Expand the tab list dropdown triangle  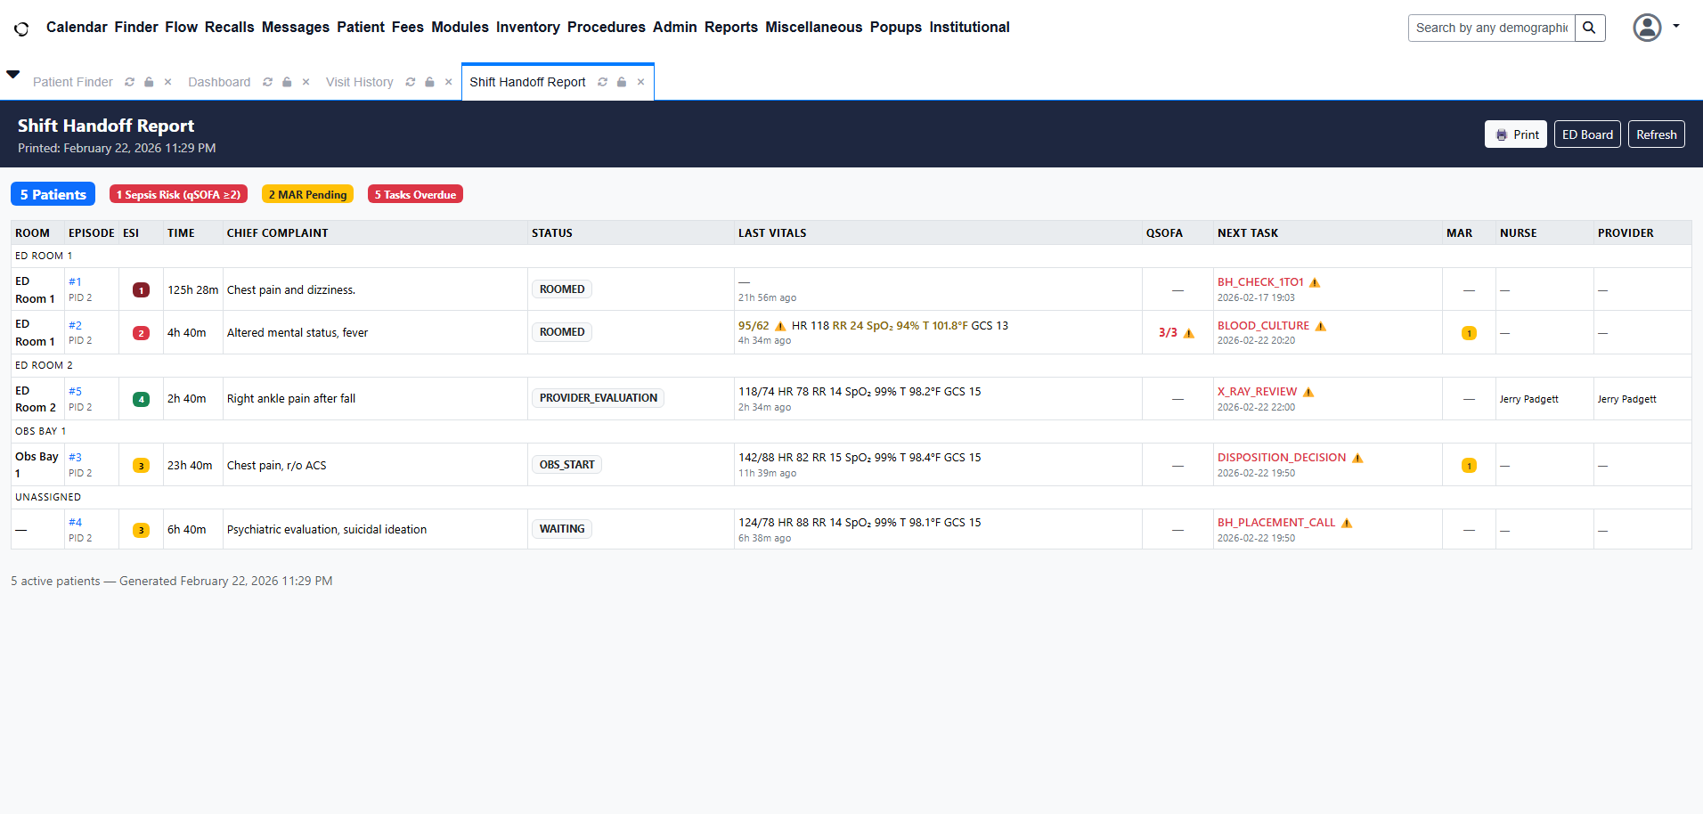tap(13, 75)
